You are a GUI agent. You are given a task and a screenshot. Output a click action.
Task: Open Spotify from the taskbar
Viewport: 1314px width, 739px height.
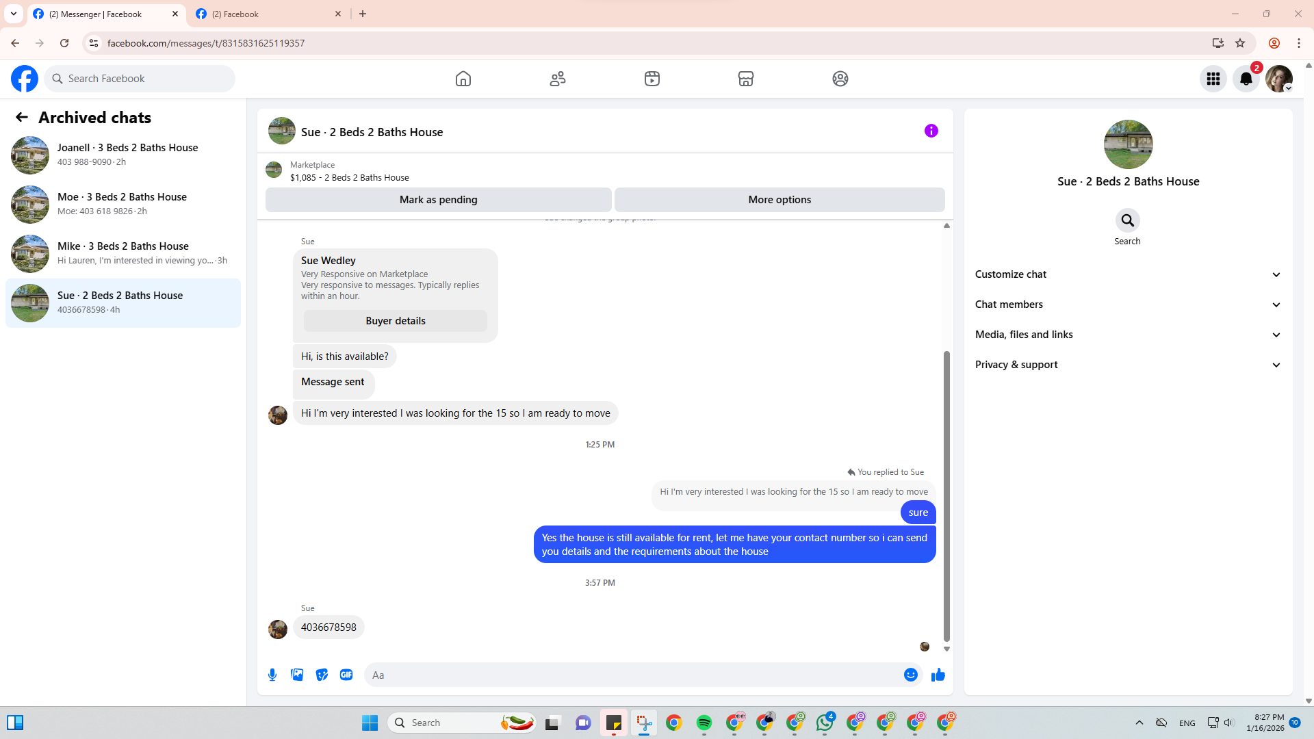[704, 723]
